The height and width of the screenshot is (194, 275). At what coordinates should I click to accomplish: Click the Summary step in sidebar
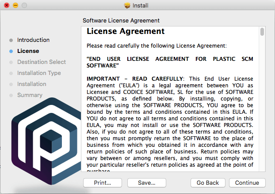click(30, 95)
